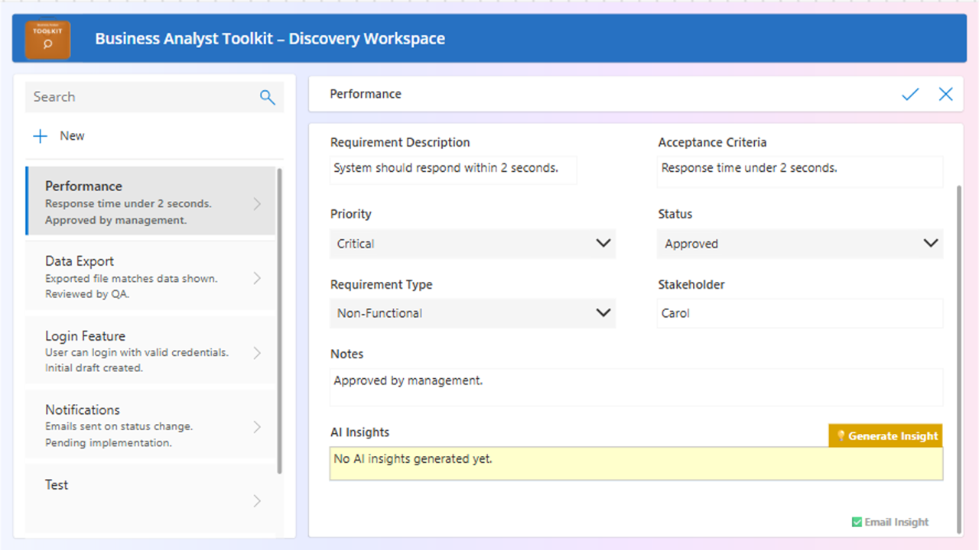Click the 'Initial draft created.' text
979x550 pixels.
[x=94, y=368]
